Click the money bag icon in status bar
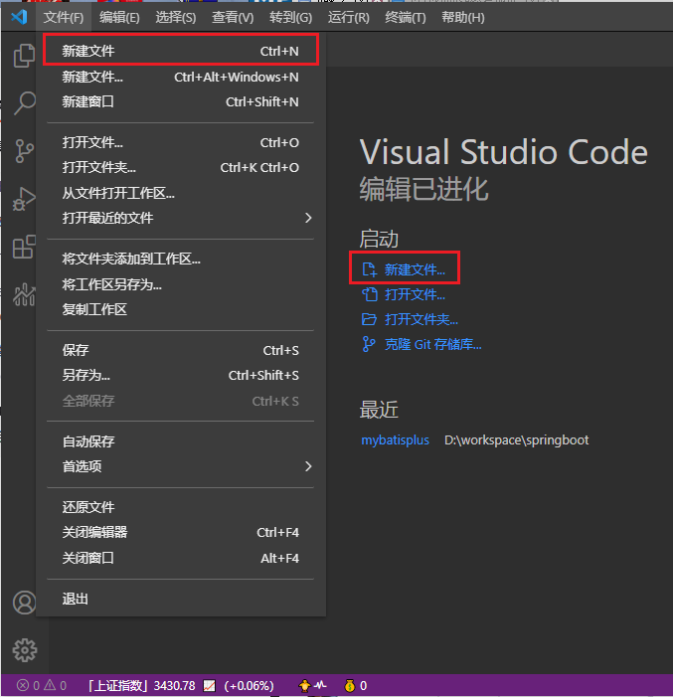 click(x=350, y=686)
